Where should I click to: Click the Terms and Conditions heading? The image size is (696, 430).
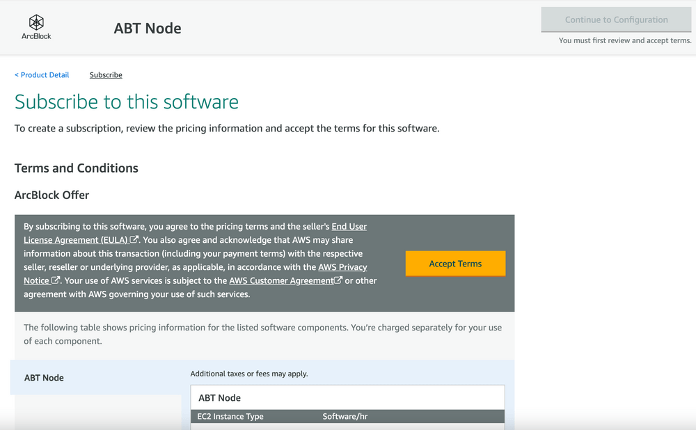point(77,168)
